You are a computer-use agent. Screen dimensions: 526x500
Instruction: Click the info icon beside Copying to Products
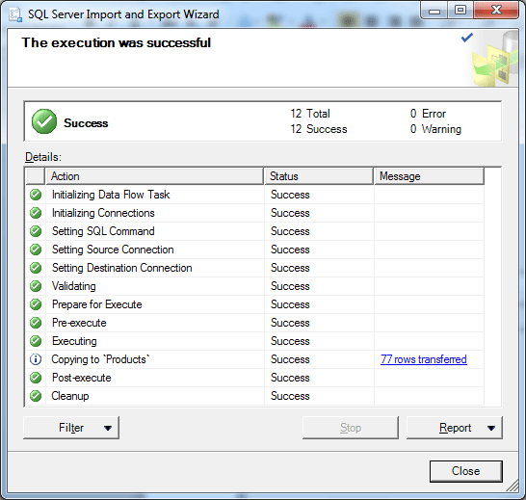click(x=36, y=359)
